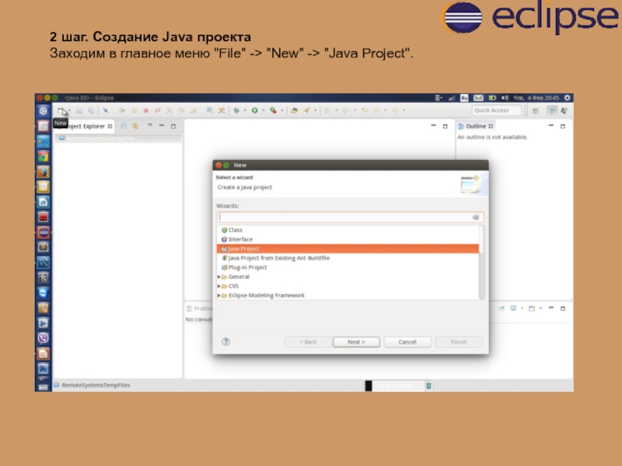Select RemoteSystemsTempFiles project in Project Explorer
The image size is (622, 466).
coord(118,138)
